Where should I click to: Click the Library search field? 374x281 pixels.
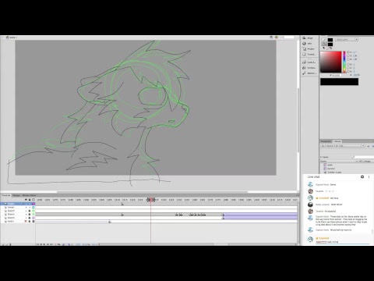pyautogui.click(x=363, y=157)
